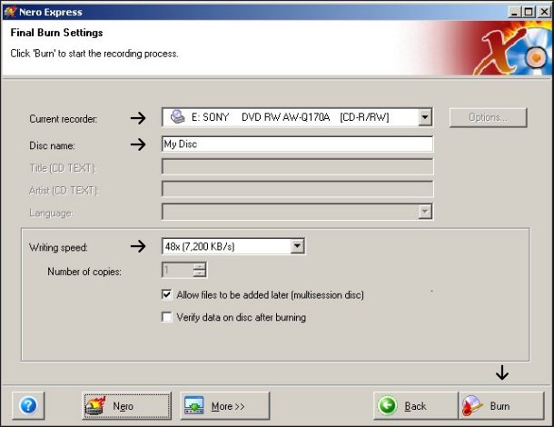Enable Verify data on disc after burning
This screenshot has height=427, width=554.
[x=167, y=317]
